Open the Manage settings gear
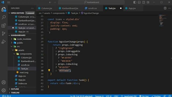The height and width of the screenshot is (97, 172). (x=3, y=90)
